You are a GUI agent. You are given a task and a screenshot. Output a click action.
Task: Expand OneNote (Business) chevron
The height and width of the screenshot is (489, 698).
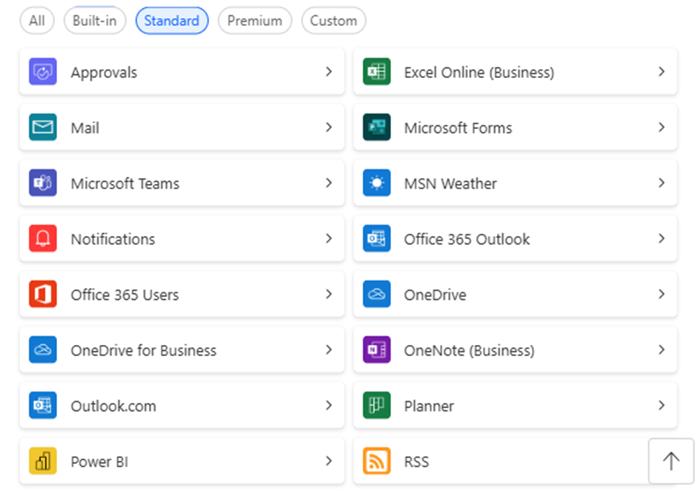click(x=662, y=350)
